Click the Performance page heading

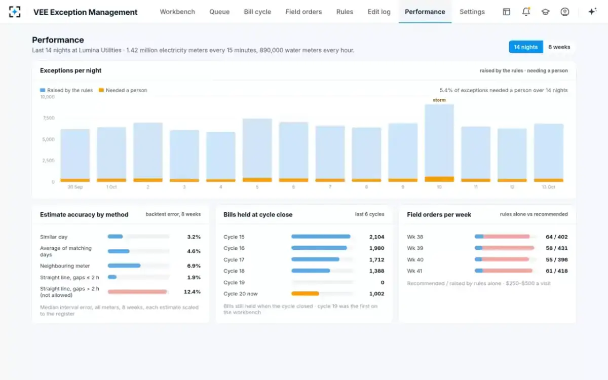click(x=58, y=40)
